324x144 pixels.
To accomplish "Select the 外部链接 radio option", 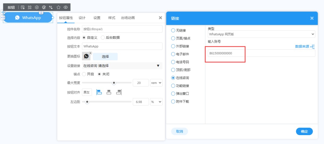I will (173, 46).
